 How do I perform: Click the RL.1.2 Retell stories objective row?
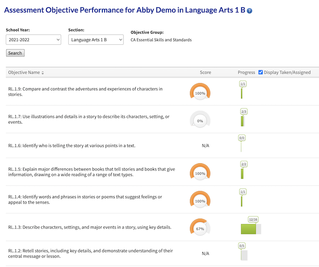(x=90, y=253)
